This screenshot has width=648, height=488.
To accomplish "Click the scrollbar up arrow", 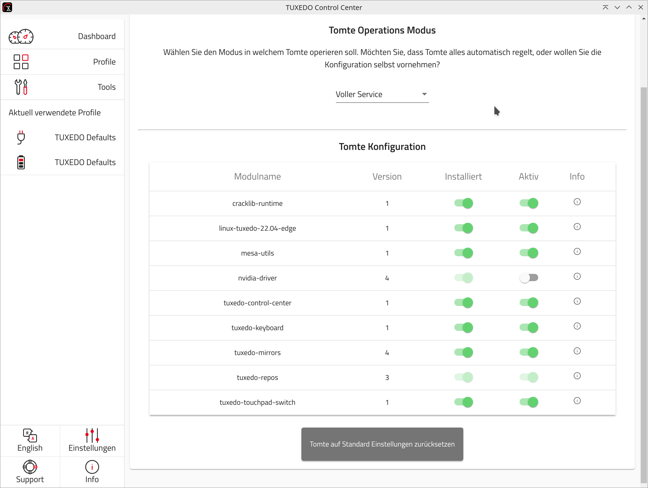I will pos(644,19).
